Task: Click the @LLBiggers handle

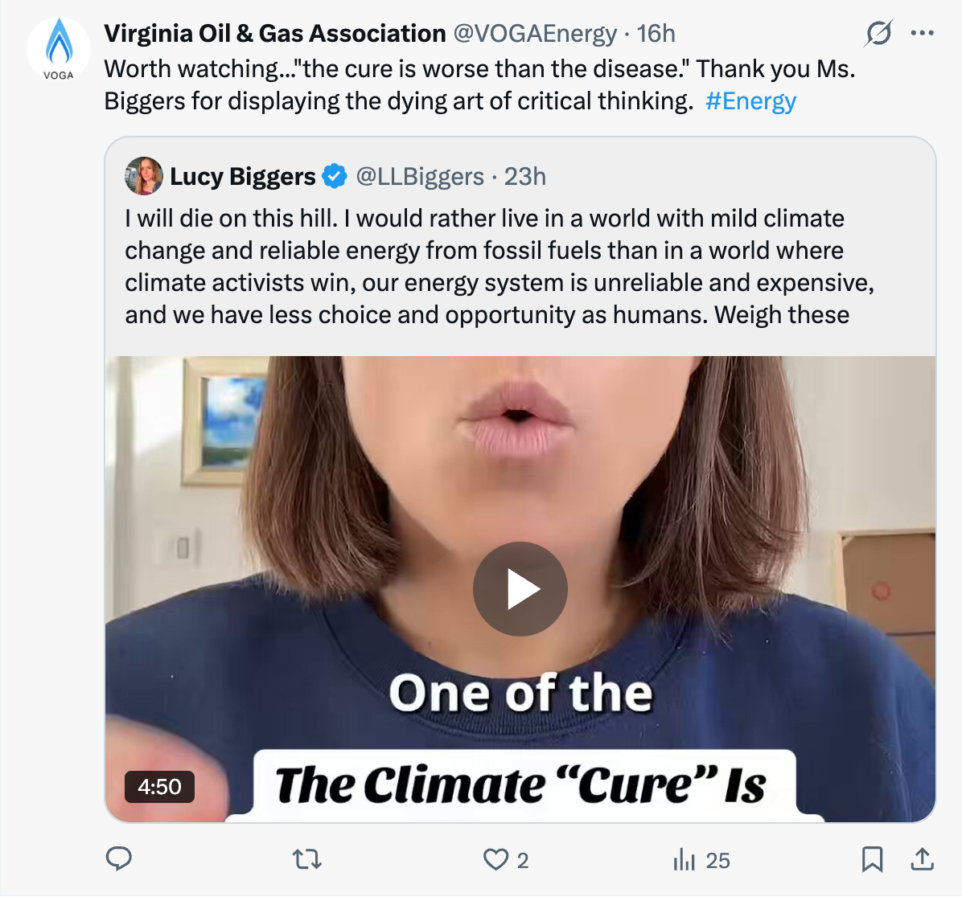Action: [420, 177]
